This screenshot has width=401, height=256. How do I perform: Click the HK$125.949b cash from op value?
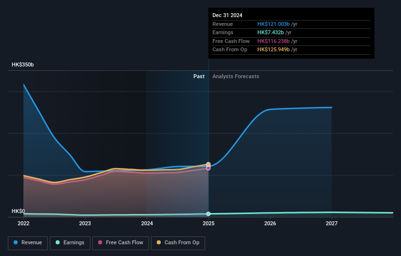click(274, 50)
